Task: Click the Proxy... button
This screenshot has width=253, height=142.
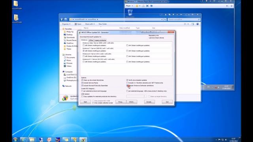Action: pos(121,102)
